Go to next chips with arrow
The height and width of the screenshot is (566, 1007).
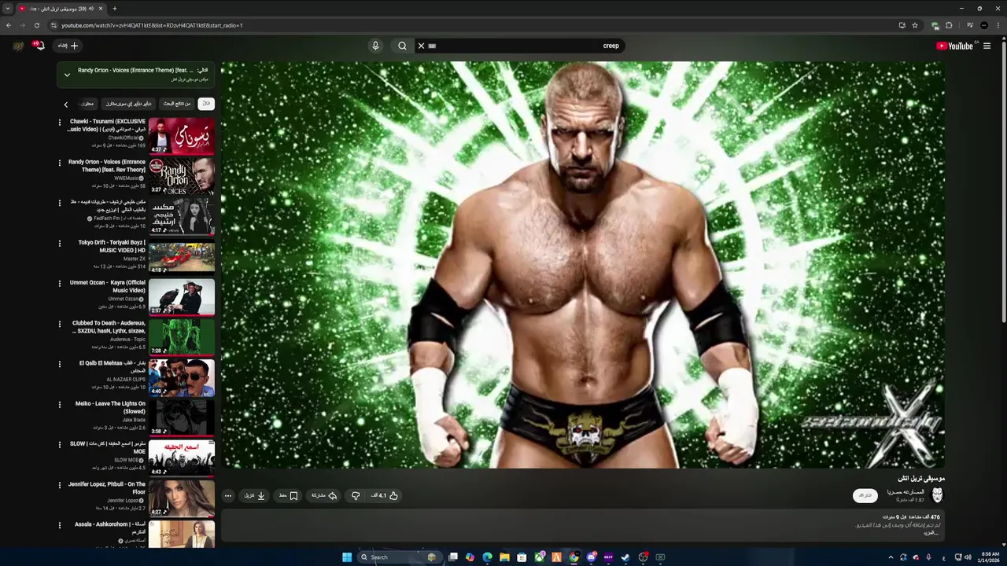click(65, 104)
